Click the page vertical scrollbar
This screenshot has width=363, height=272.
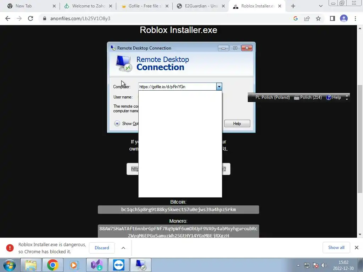point(360,139)
